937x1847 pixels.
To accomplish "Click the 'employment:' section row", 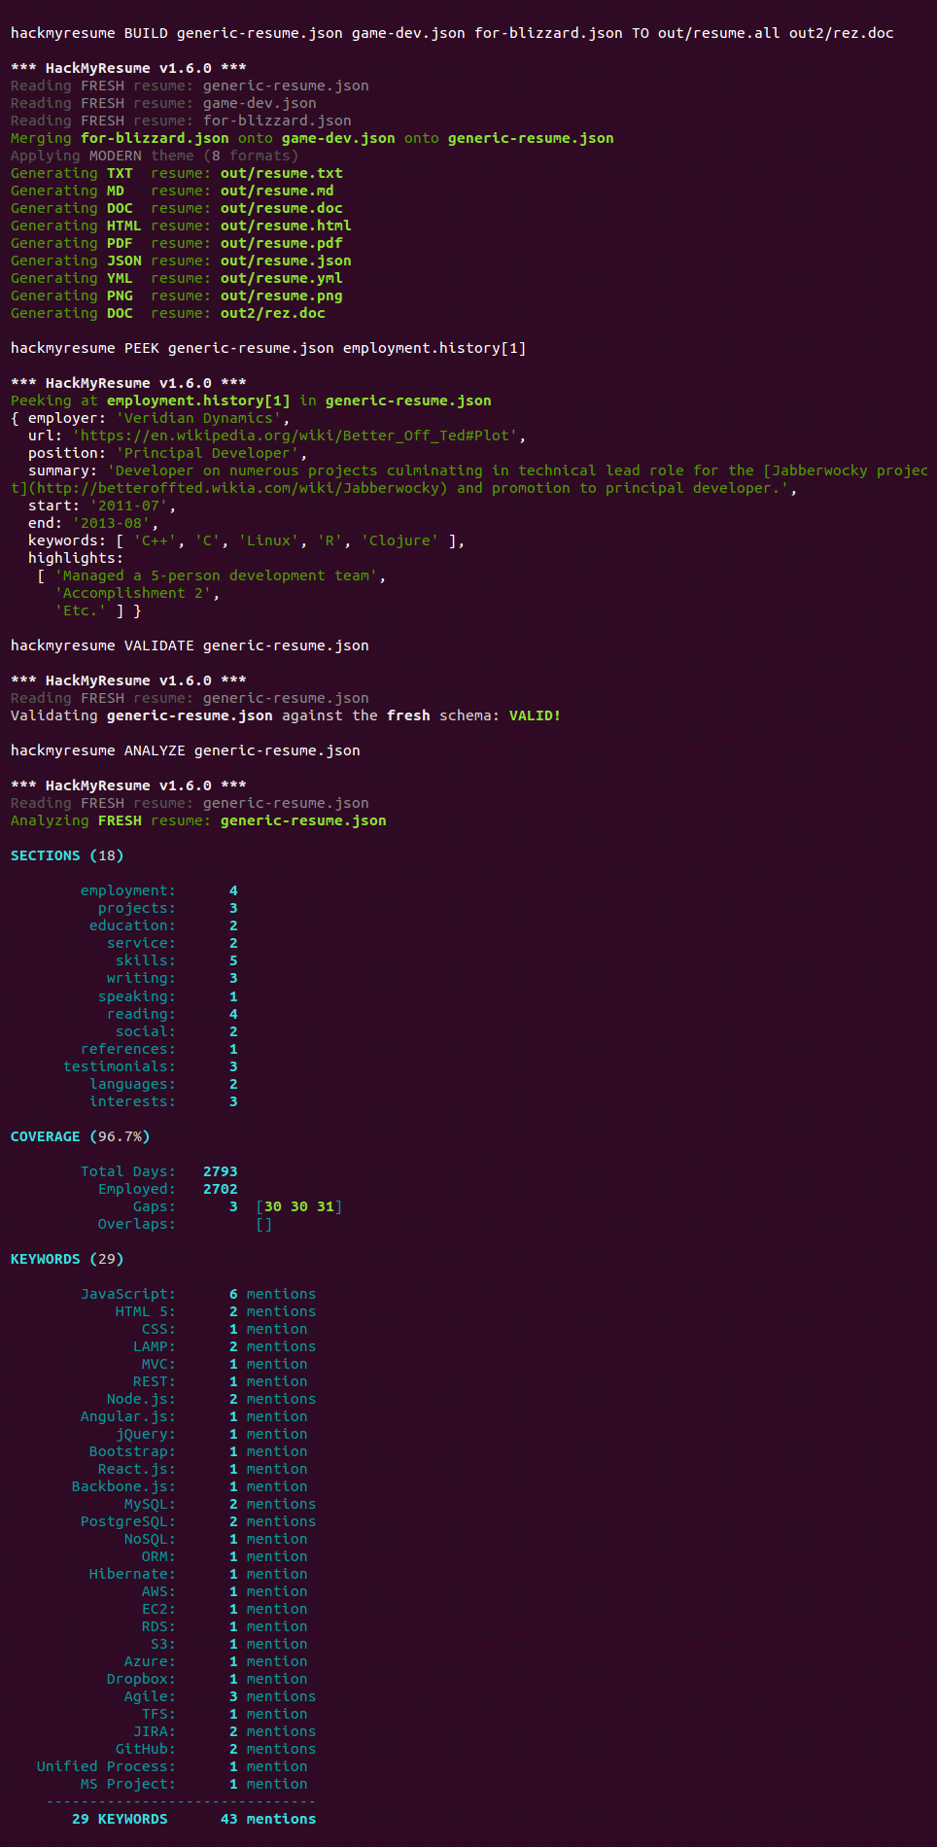I will (159, 890).
